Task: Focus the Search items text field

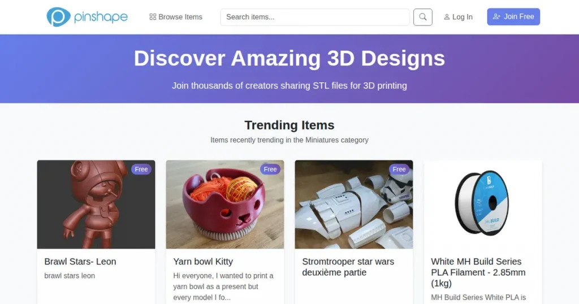Action: (x=315, y=17)
